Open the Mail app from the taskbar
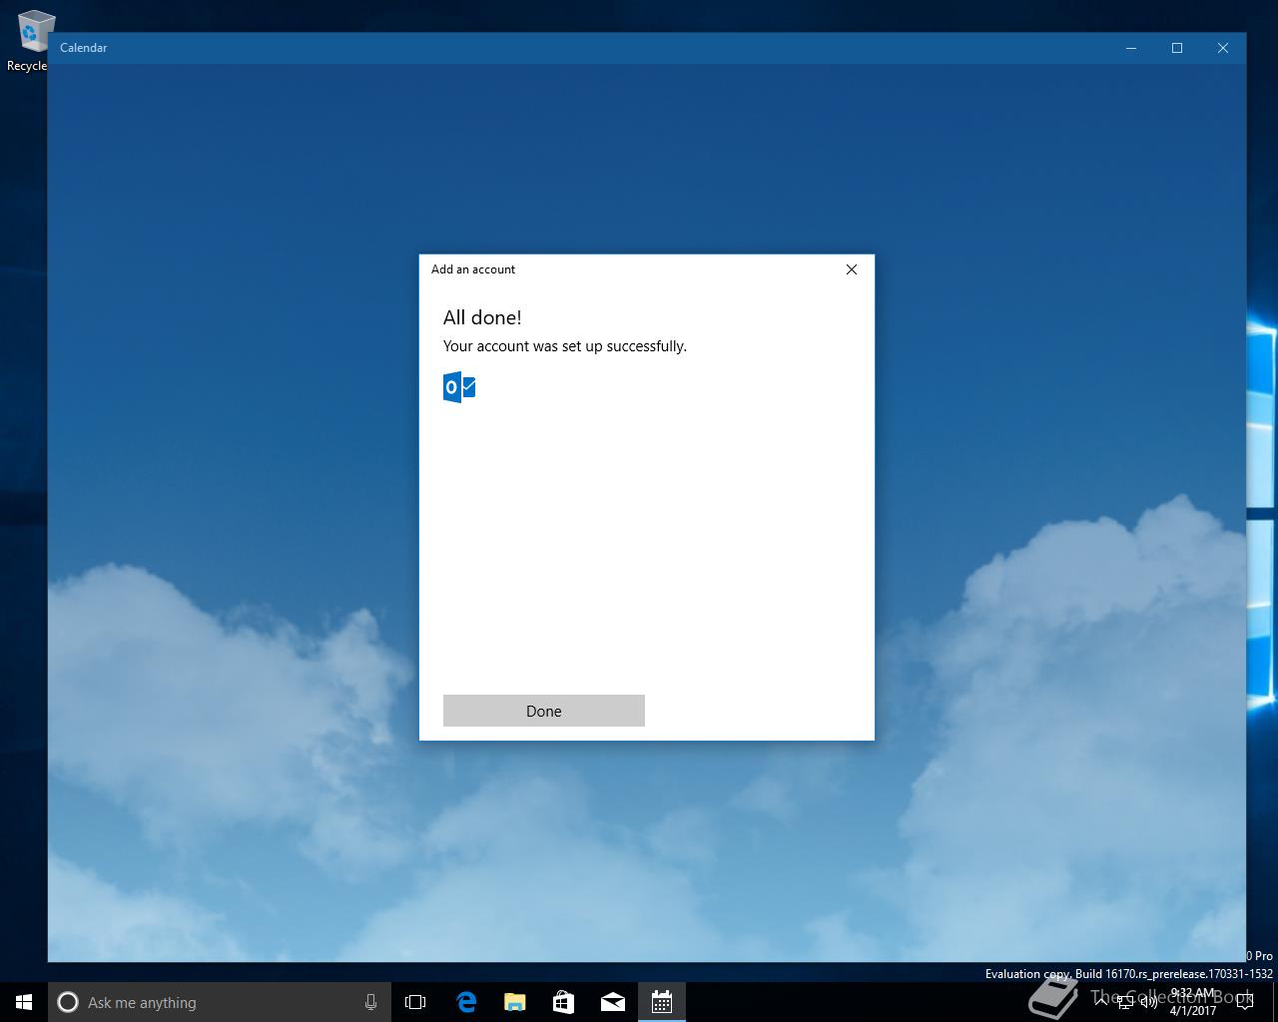This screenshot has width=1278, height=1022. tap(612, 1002)
